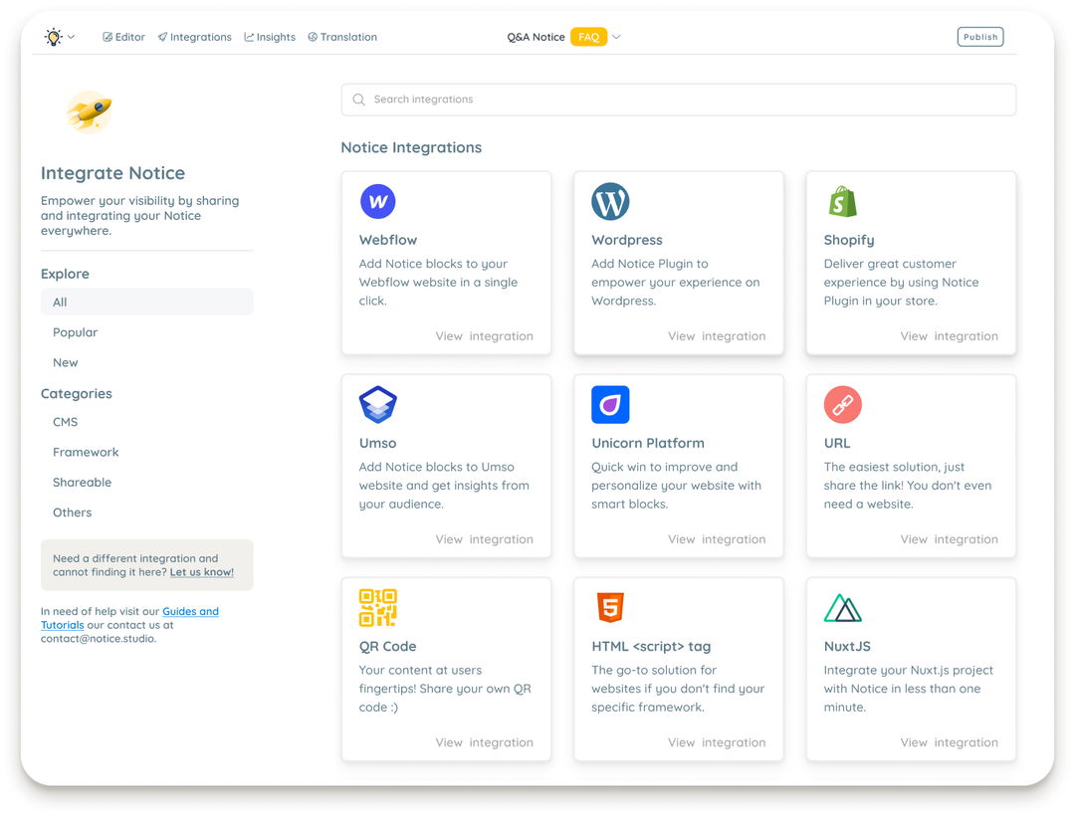Click the URL chain-link icon
The width and height of the screenshot is (1075, 817).
pos(843,404)
